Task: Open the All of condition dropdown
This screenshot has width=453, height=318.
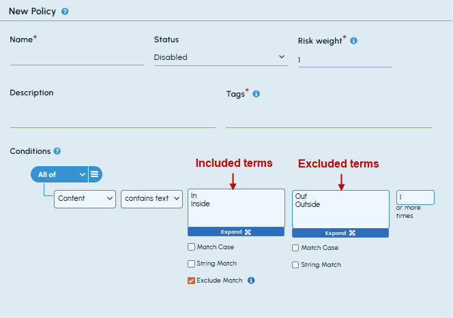Action: 59,174
